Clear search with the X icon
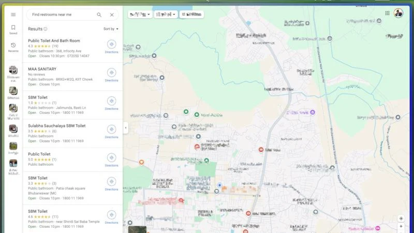The image size is (414, 233). [112, 15]
